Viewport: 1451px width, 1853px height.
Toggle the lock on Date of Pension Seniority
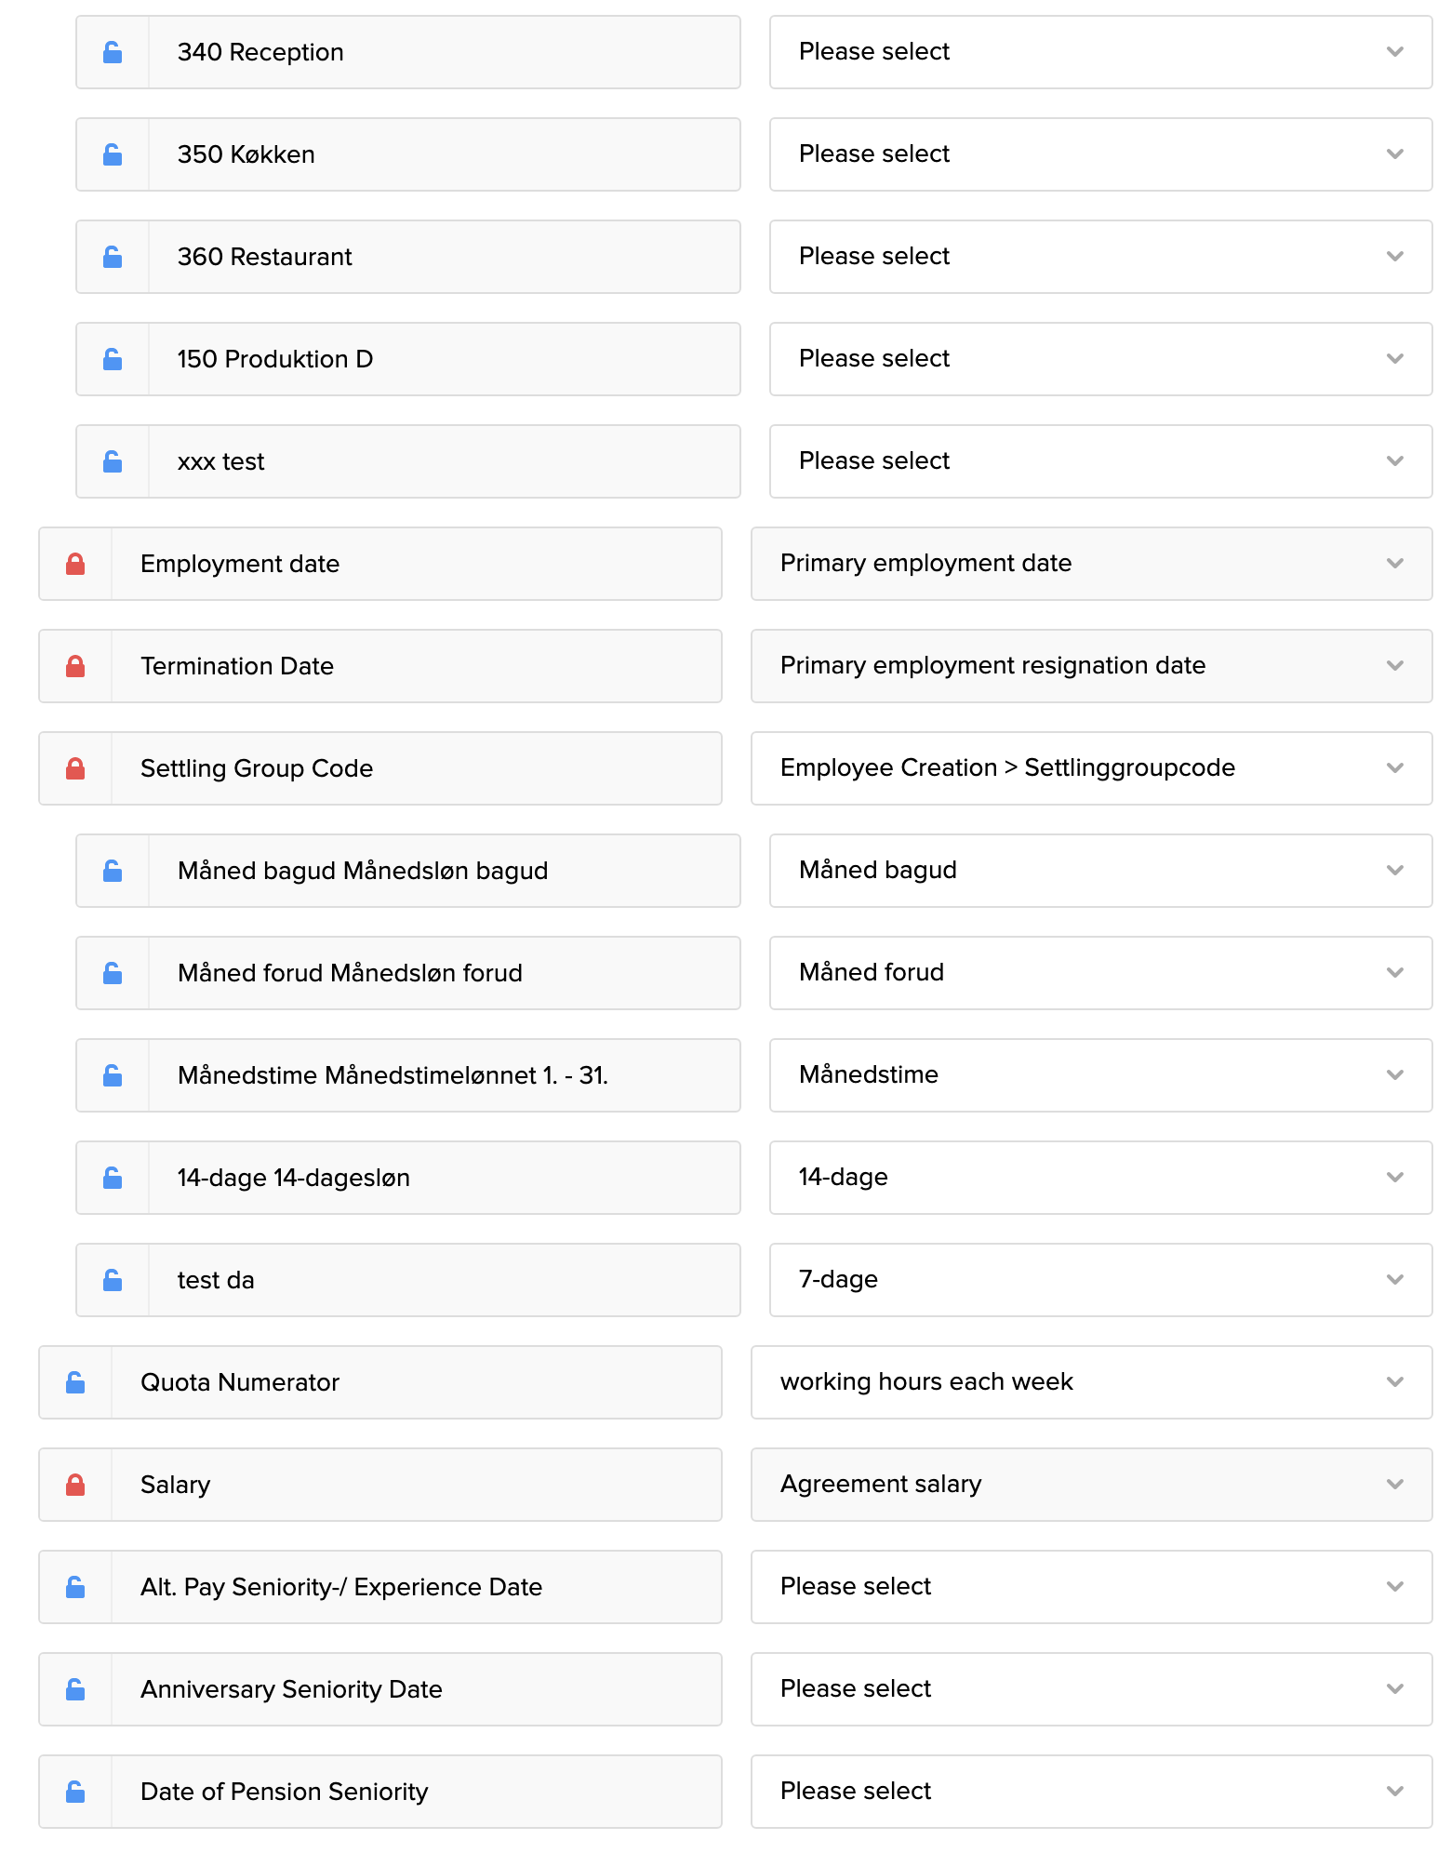click(75, 1792)
